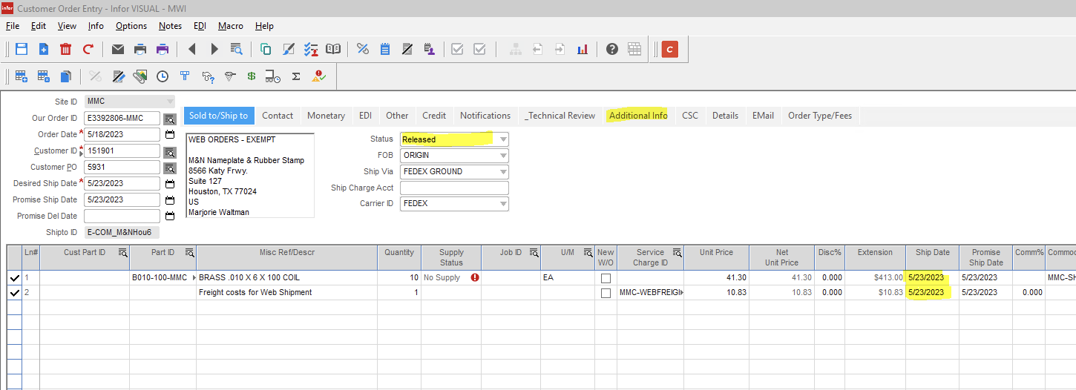Click the No Supply red warning icon
This screenshot has height=390, width=1076.
coord(474,278)
